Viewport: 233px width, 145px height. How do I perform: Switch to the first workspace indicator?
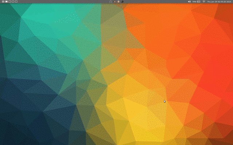(3, 1)
